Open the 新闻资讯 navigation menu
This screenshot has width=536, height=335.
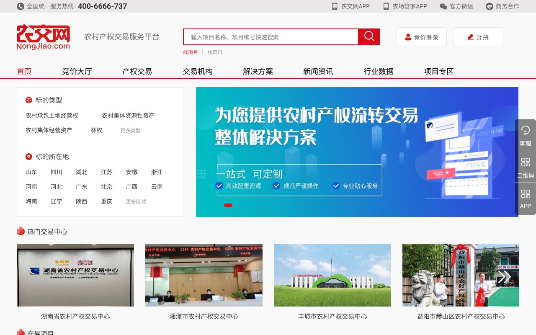(x=317, y=71)
